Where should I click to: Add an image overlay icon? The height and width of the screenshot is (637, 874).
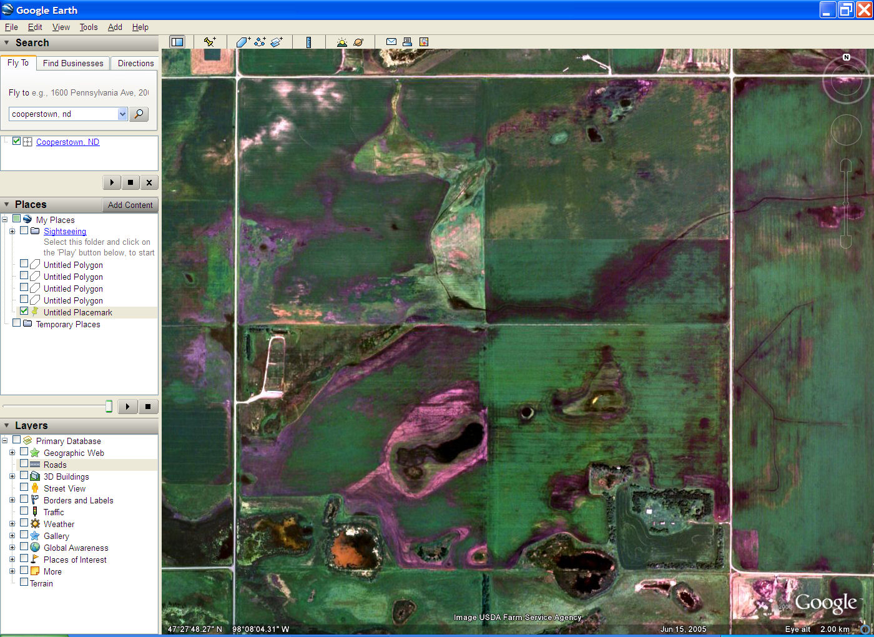tap(277, 42)
